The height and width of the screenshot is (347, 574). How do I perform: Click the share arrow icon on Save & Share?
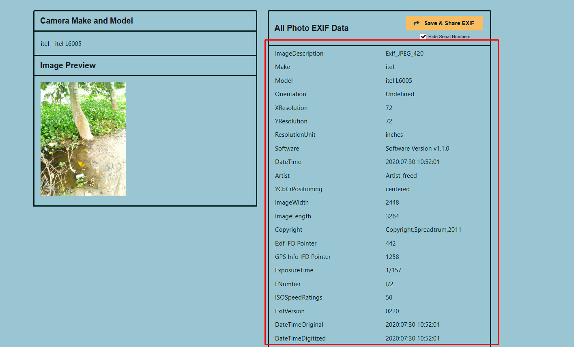coord(417,23)
